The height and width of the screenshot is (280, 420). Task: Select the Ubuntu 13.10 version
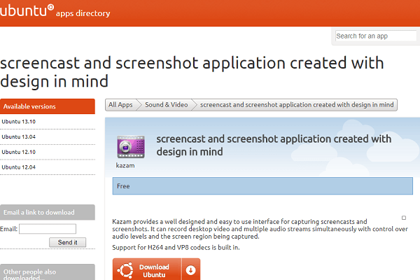[18, 122]
